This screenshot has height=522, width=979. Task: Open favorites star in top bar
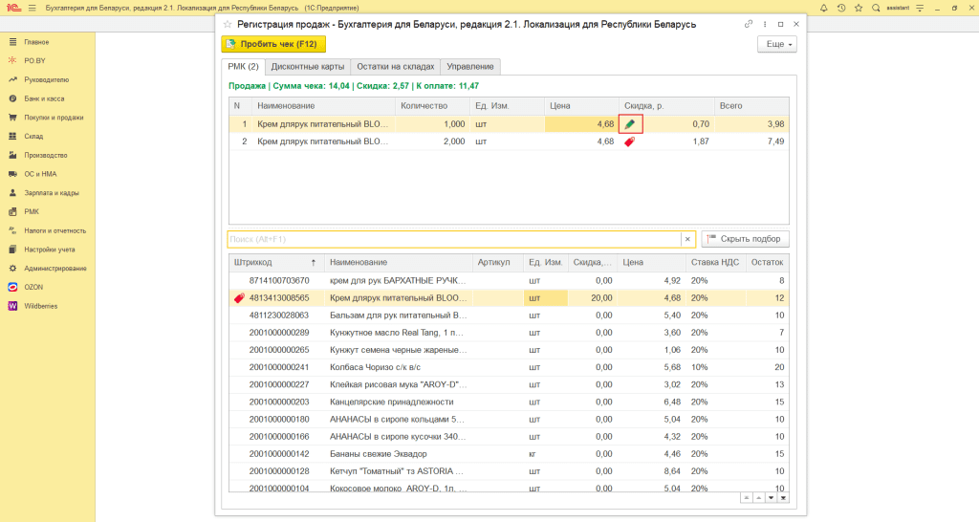coord(859,8)
